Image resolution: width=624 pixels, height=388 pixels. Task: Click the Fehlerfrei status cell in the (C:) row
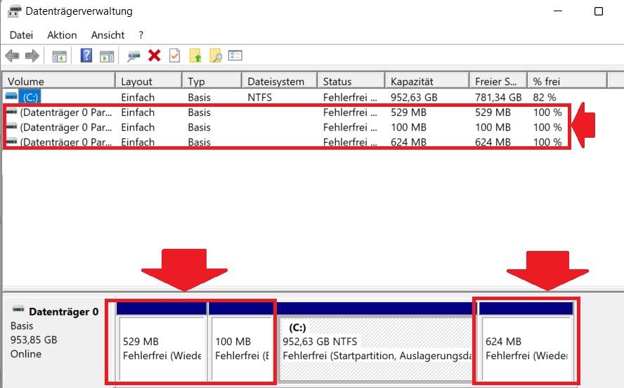350,97
